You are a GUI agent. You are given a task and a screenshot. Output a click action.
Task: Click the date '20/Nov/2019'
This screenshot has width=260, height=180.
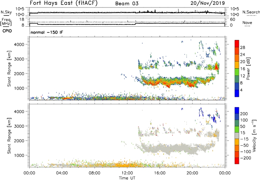tap(208, 3)
